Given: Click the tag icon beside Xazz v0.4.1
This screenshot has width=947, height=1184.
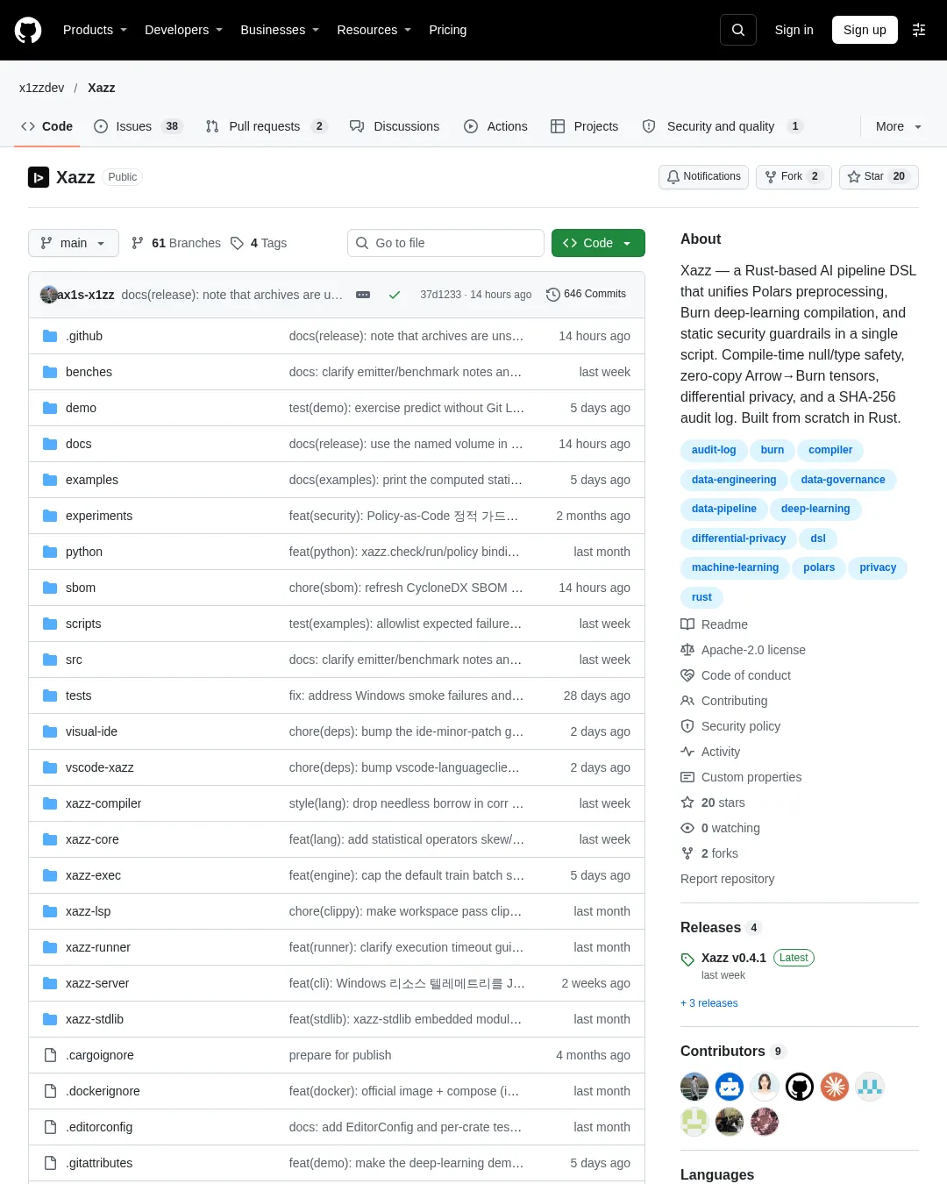Looking at the screenshot, I should click(x=687, y=959).
